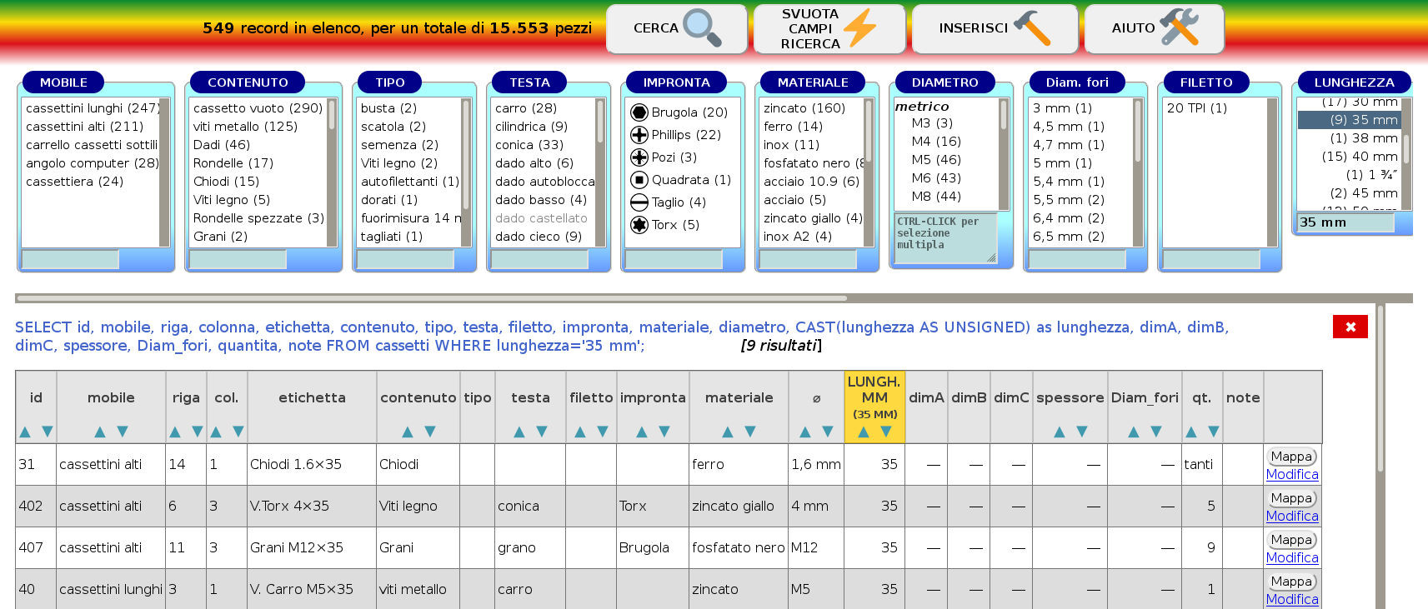
Task: Select M6 (43) in the DIAMETRO list
Action: [x=936, y=178]
